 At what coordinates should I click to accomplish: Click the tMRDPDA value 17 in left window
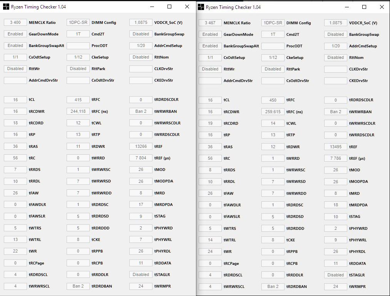(141, 204)
